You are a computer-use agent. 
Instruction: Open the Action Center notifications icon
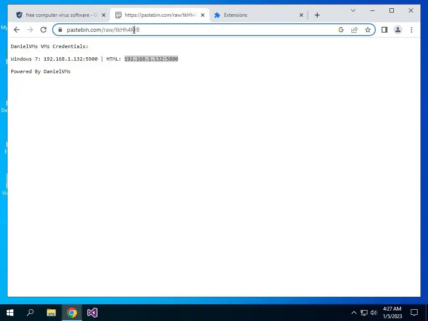click(414, 313)
